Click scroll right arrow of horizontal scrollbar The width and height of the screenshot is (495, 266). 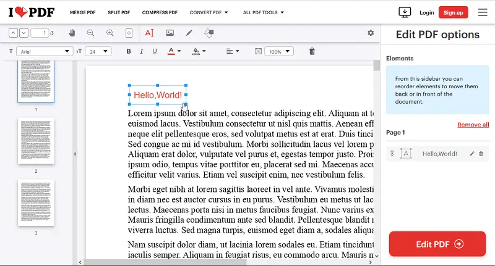coord(370,262)
